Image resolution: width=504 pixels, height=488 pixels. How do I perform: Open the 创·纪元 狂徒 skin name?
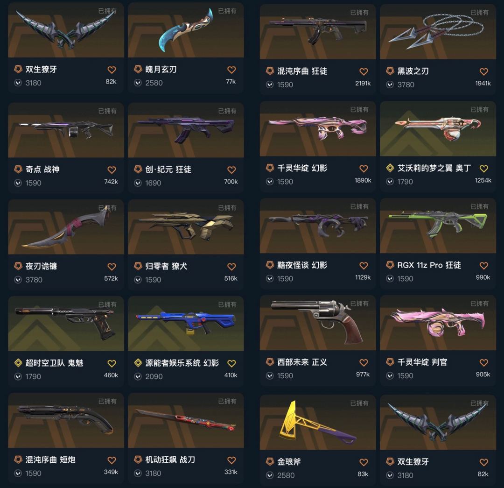[168, 169]
